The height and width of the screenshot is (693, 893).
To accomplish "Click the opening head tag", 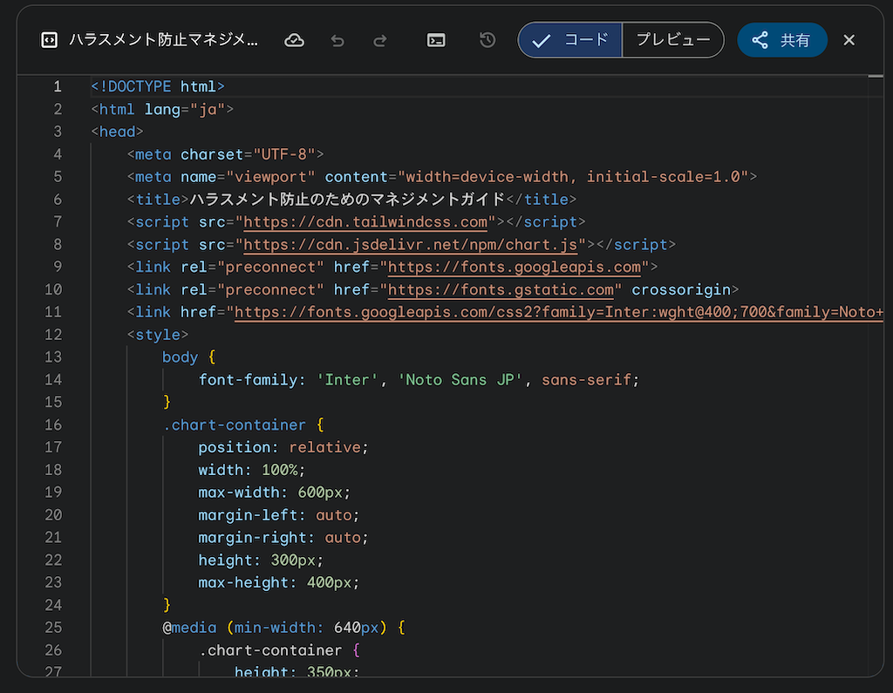I will click(x=118, y=132).
